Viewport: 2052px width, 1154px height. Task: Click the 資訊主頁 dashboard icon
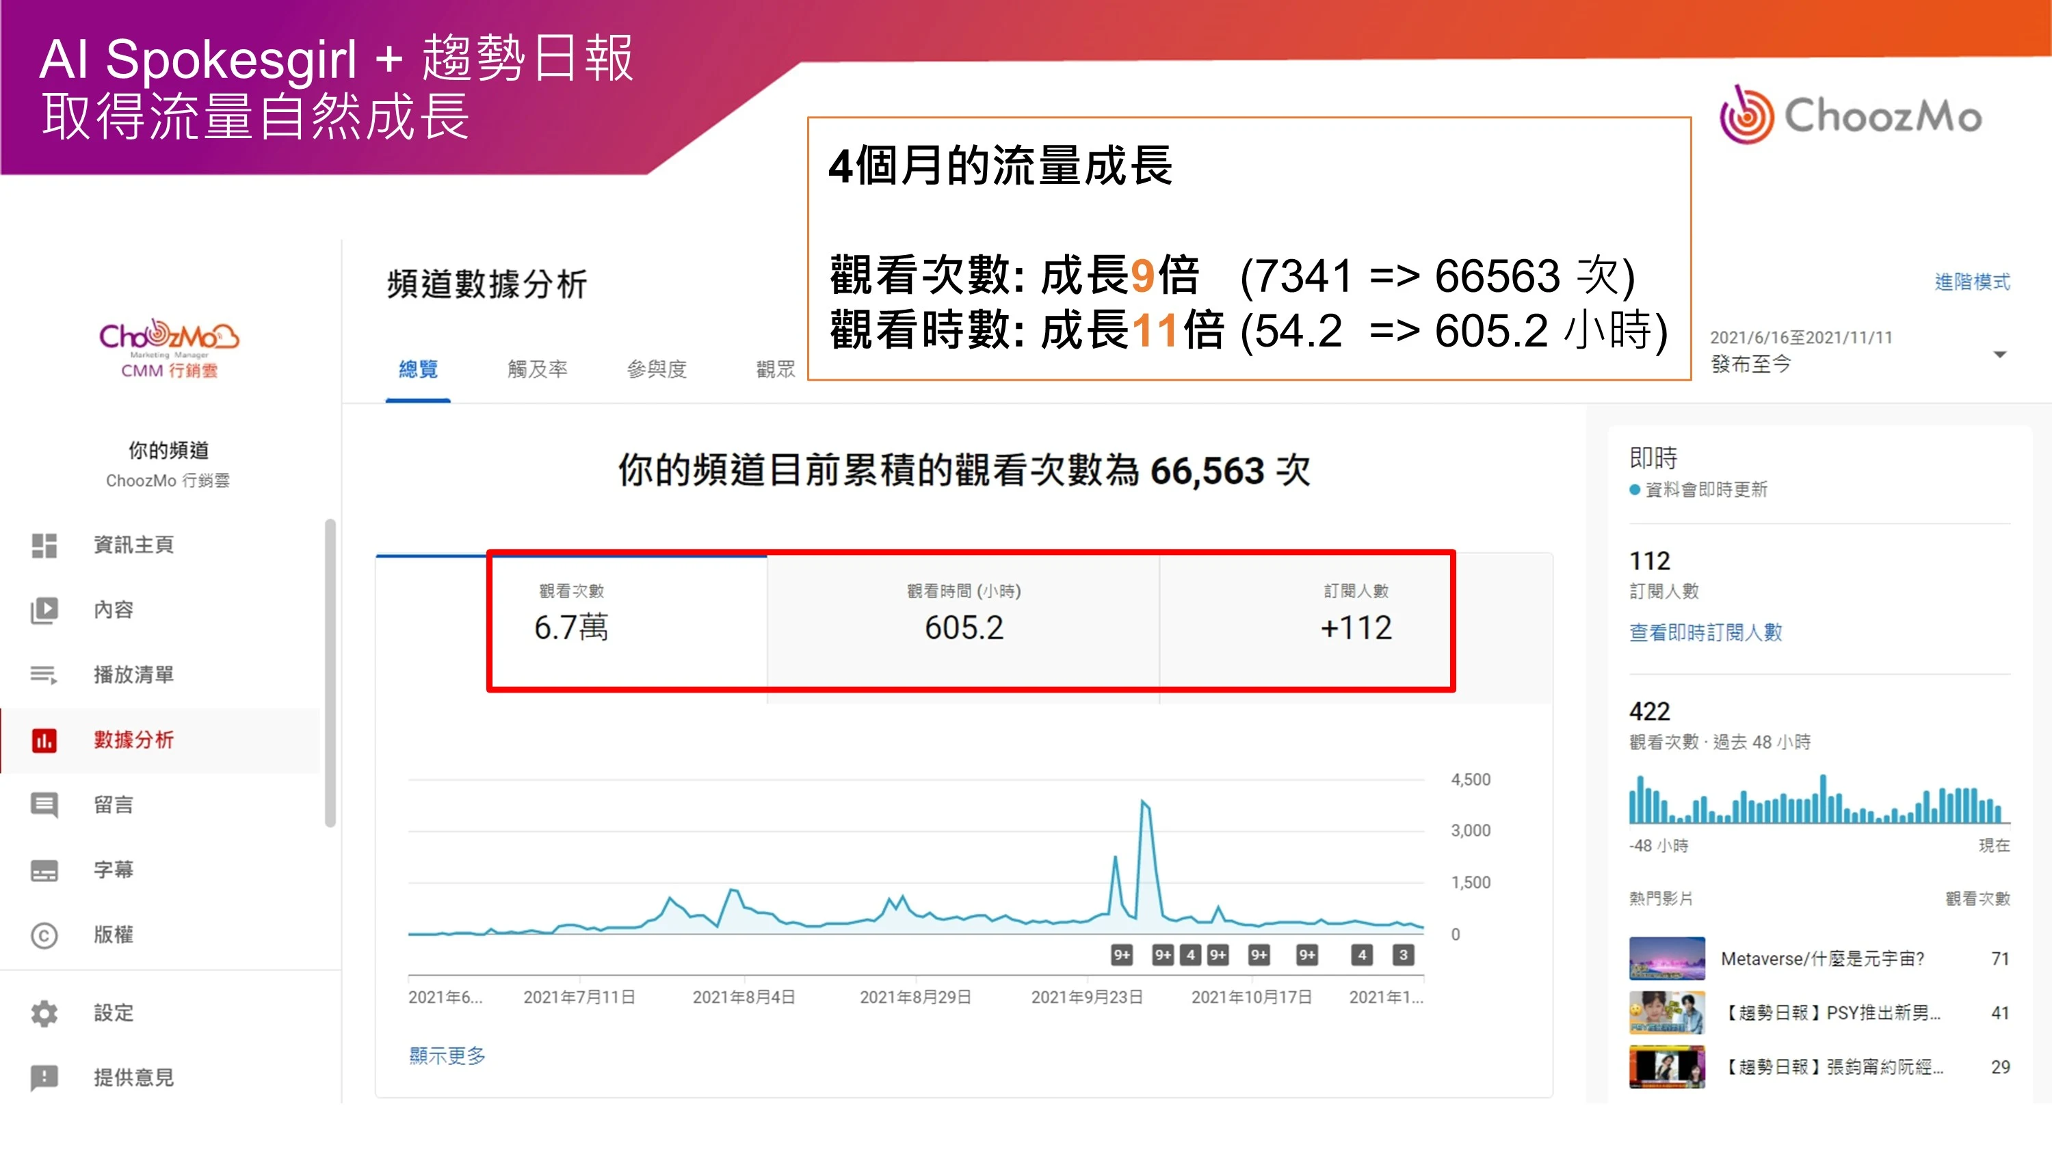pyautogui.click(x=44, y=546)
